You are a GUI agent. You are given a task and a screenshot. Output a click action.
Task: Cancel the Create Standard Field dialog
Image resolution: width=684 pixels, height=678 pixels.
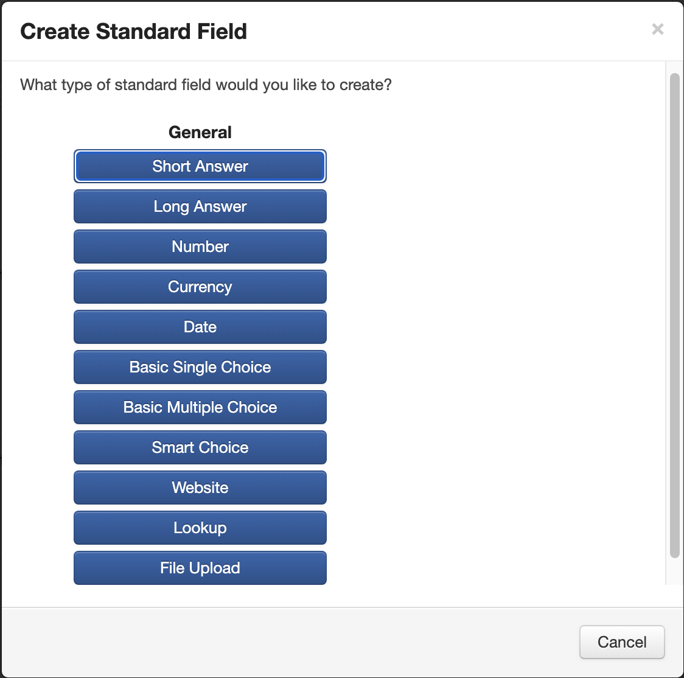coord(621,642)
